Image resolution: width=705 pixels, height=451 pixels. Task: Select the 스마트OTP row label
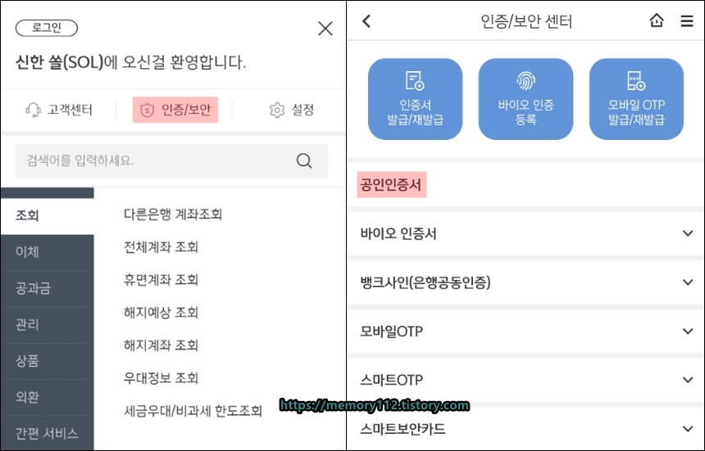(392, 381)
